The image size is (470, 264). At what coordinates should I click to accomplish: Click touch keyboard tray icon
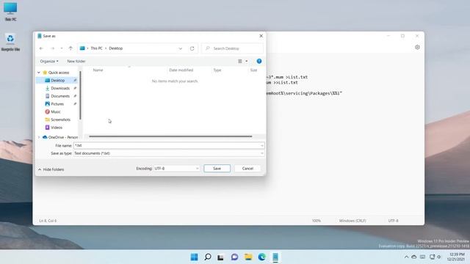coord(422,257)
